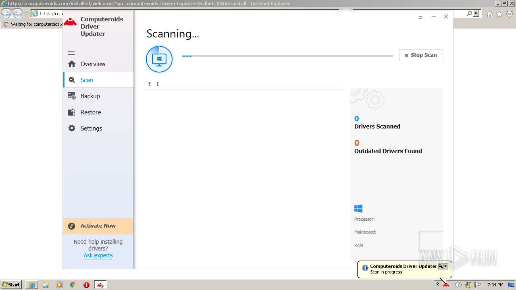Launch Chrome from the taskbar
The height and width of the screenshot is (290, 516).
(73, 285)
